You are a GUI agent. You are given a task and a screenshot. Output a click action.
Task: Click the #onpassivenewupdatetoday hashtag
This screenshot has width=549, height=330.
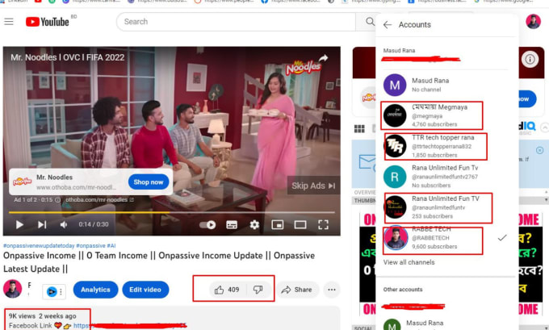click(39, 245)
